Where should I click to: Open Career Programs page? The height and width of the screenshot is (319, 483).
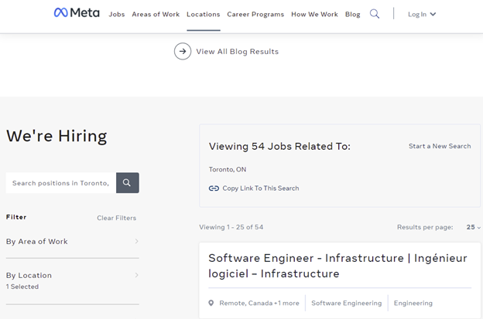(x=255, y=14)
